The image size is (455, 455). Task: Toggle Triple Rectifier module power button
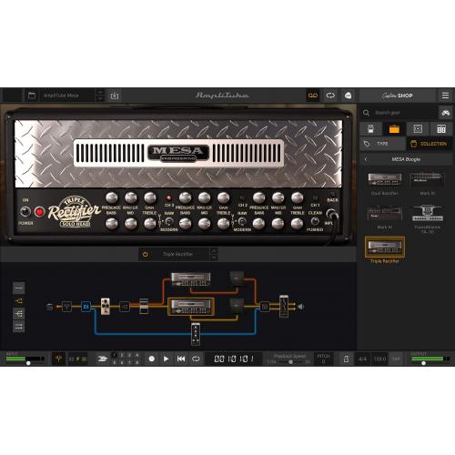click(146, 254)
